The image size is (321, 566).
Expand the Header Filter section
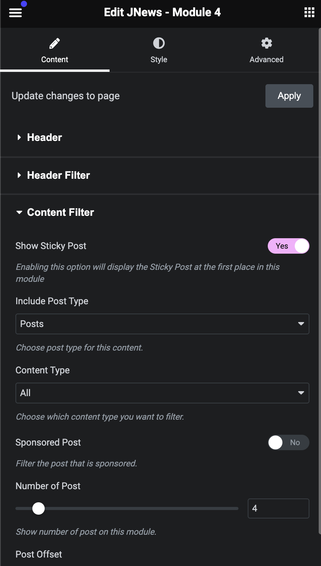coord(59,175)
